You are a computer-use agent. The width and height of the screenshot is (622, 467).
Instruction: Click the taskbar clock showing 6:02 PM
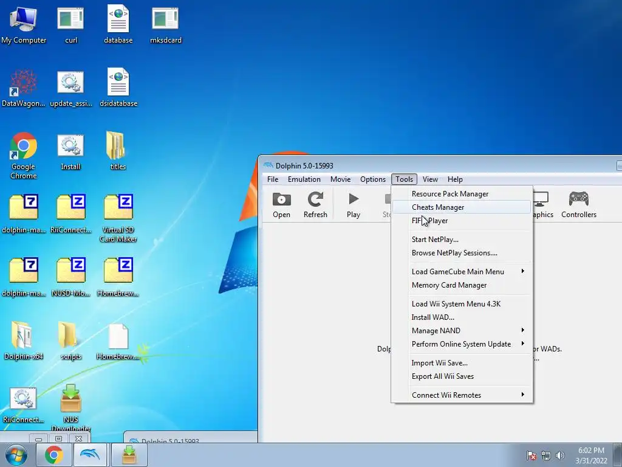point(591,455)
